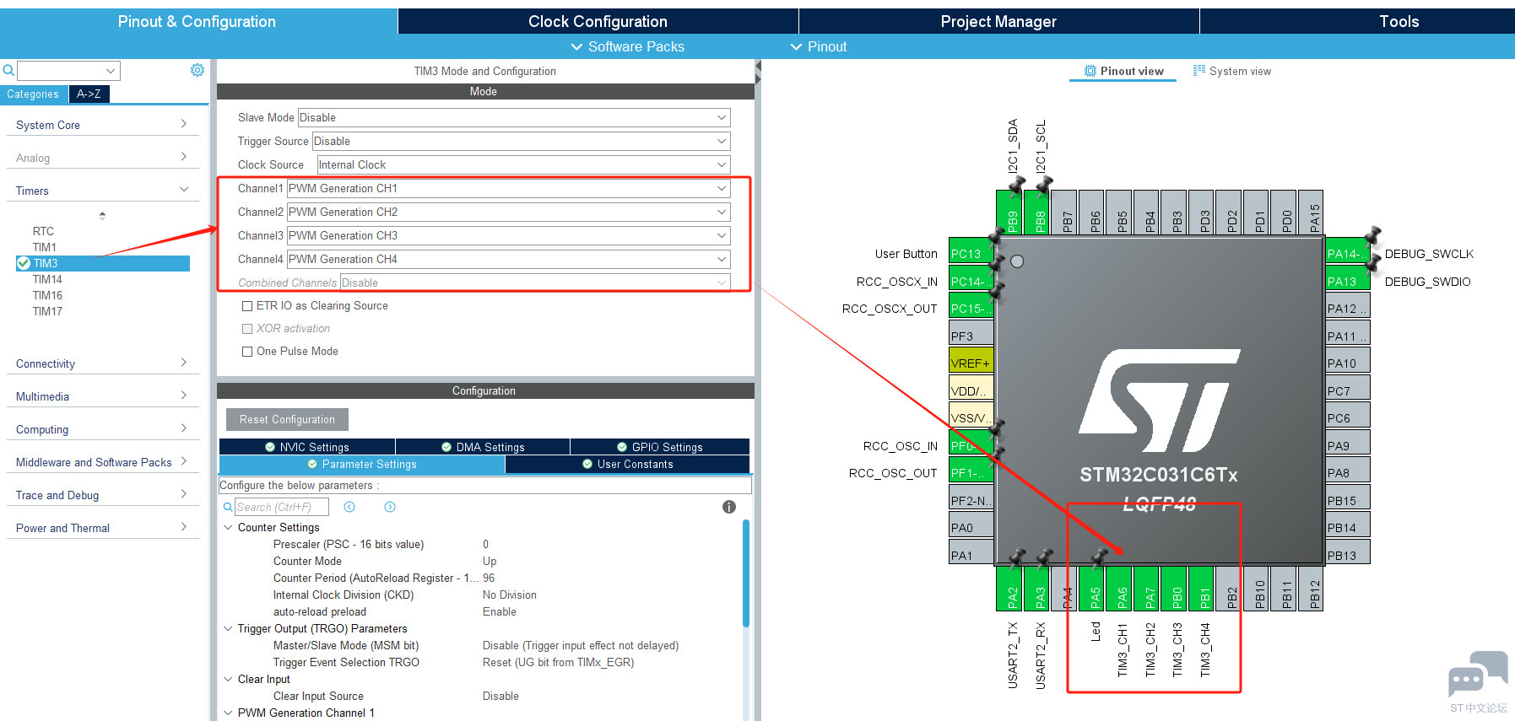Image resolution: width=1515 pixels, height=721 pixels.
Task: Expand the Trace and Debug category
Action: 103,495
